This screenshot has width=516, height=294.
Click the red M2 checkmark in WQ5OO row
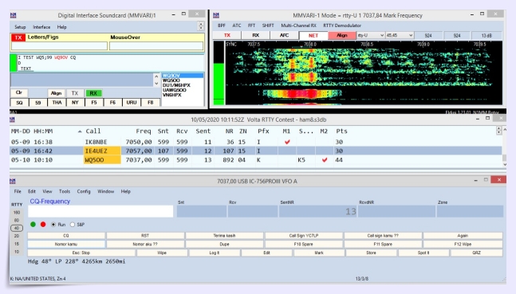click(x=325, y=160)
